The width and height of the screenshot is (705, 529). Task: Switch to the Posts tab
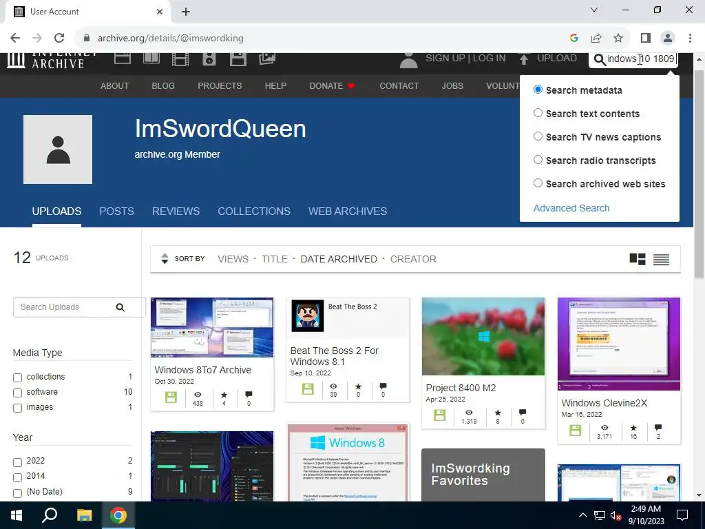[x=116, y=211]
